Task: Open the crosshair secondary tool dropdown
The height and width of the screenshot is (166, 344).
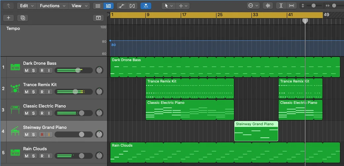Action: coord(183,6)
